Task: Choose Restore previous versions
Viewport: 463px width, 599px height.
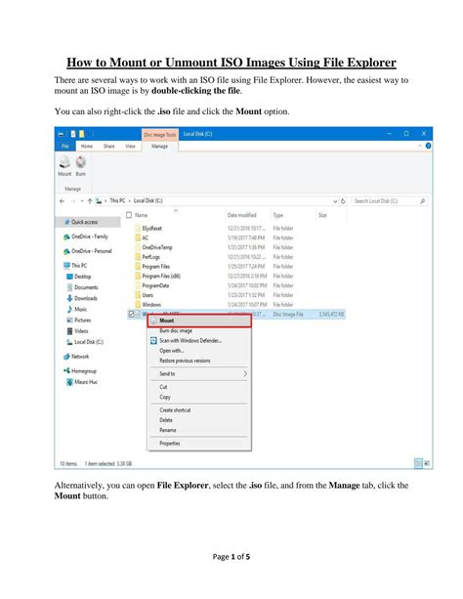Action: coord(199,361)
